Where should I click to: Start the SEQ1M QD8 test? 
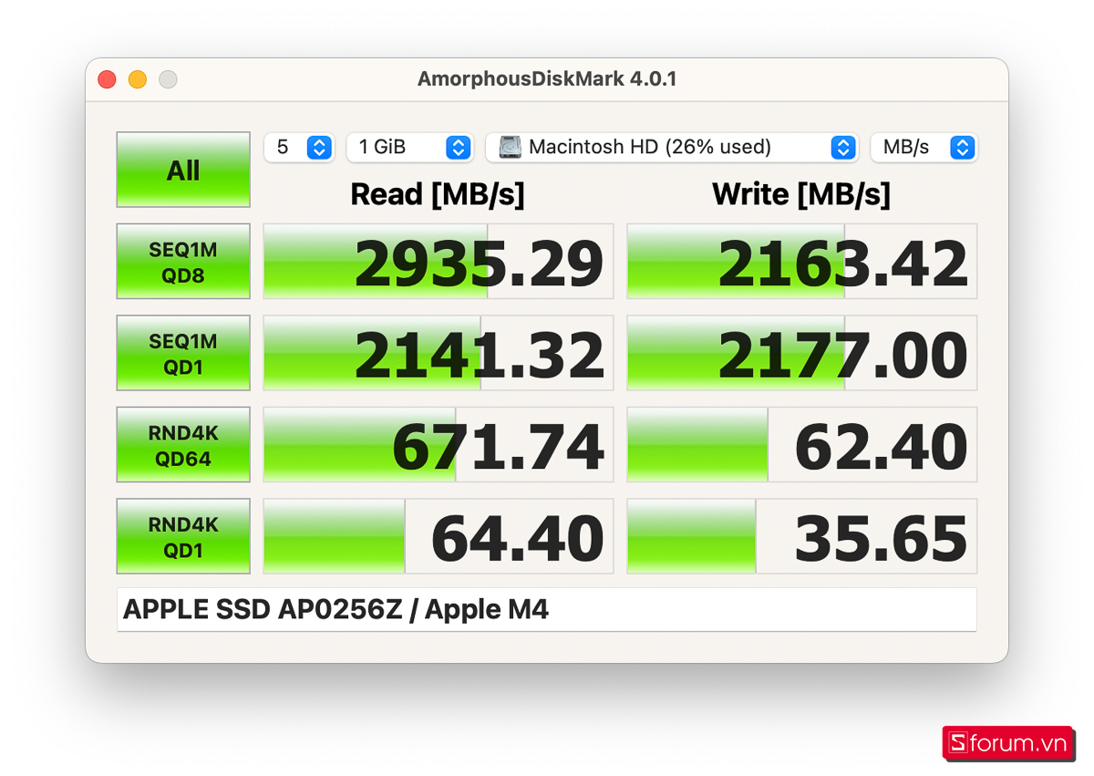[x=183, y=261]
